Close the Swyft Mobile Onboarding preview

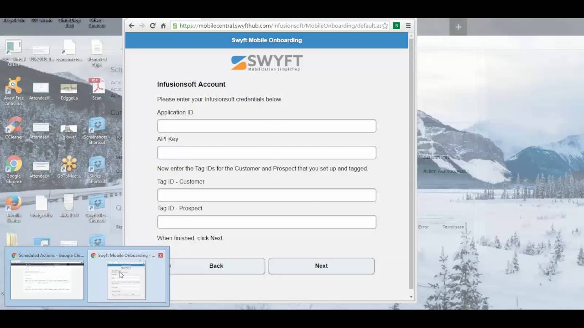[160, 256]
